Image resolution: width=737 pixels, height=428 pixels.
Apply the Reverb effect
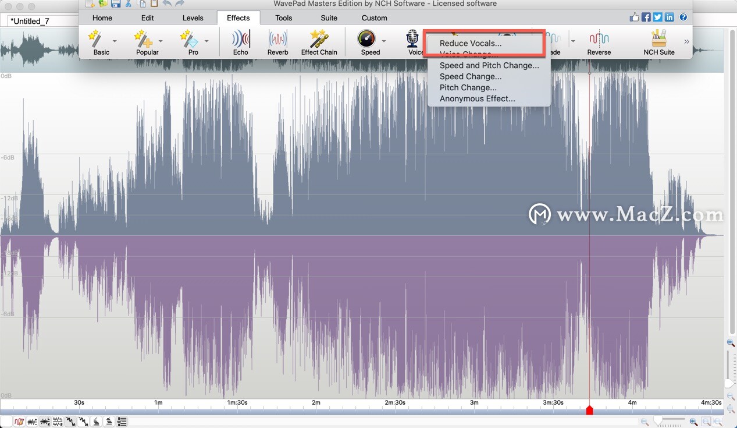[x=278, y=43]
